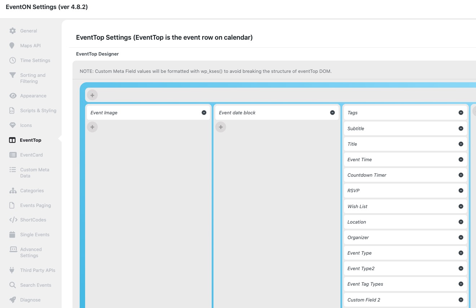
Task: Open the Categories settings tab
Action: [x=32, y=190]
